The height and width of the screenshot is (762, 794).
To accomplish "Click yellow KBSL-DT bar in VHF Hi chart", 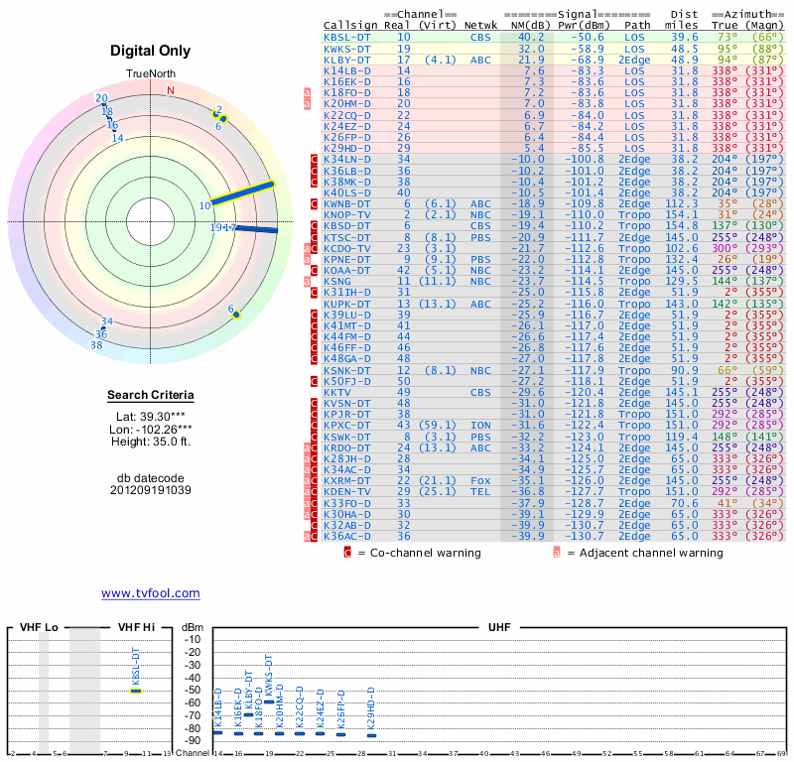I will pos(136,691).
